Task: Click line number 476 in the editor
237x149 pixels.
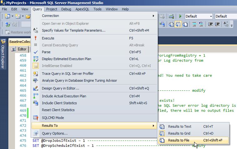Action: point(23,146)
